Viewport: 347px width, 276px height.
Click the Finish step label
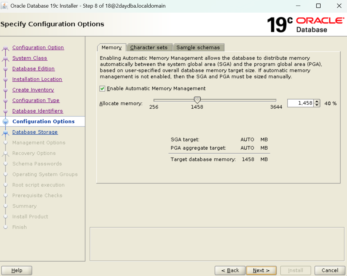pyautogui.click(x=19, y=227)
